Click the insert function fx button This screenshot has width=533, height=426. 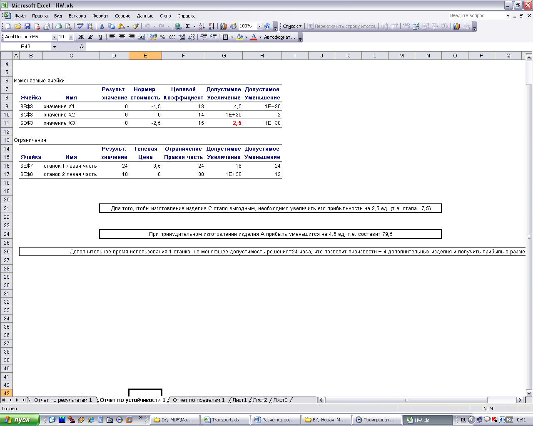tap(82, 47)
